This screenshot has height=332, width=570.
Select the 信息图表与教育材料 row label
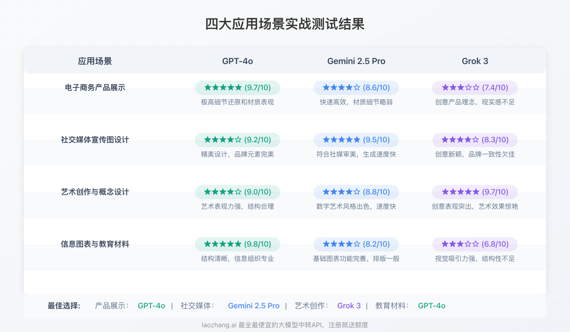tap(95, 244)
